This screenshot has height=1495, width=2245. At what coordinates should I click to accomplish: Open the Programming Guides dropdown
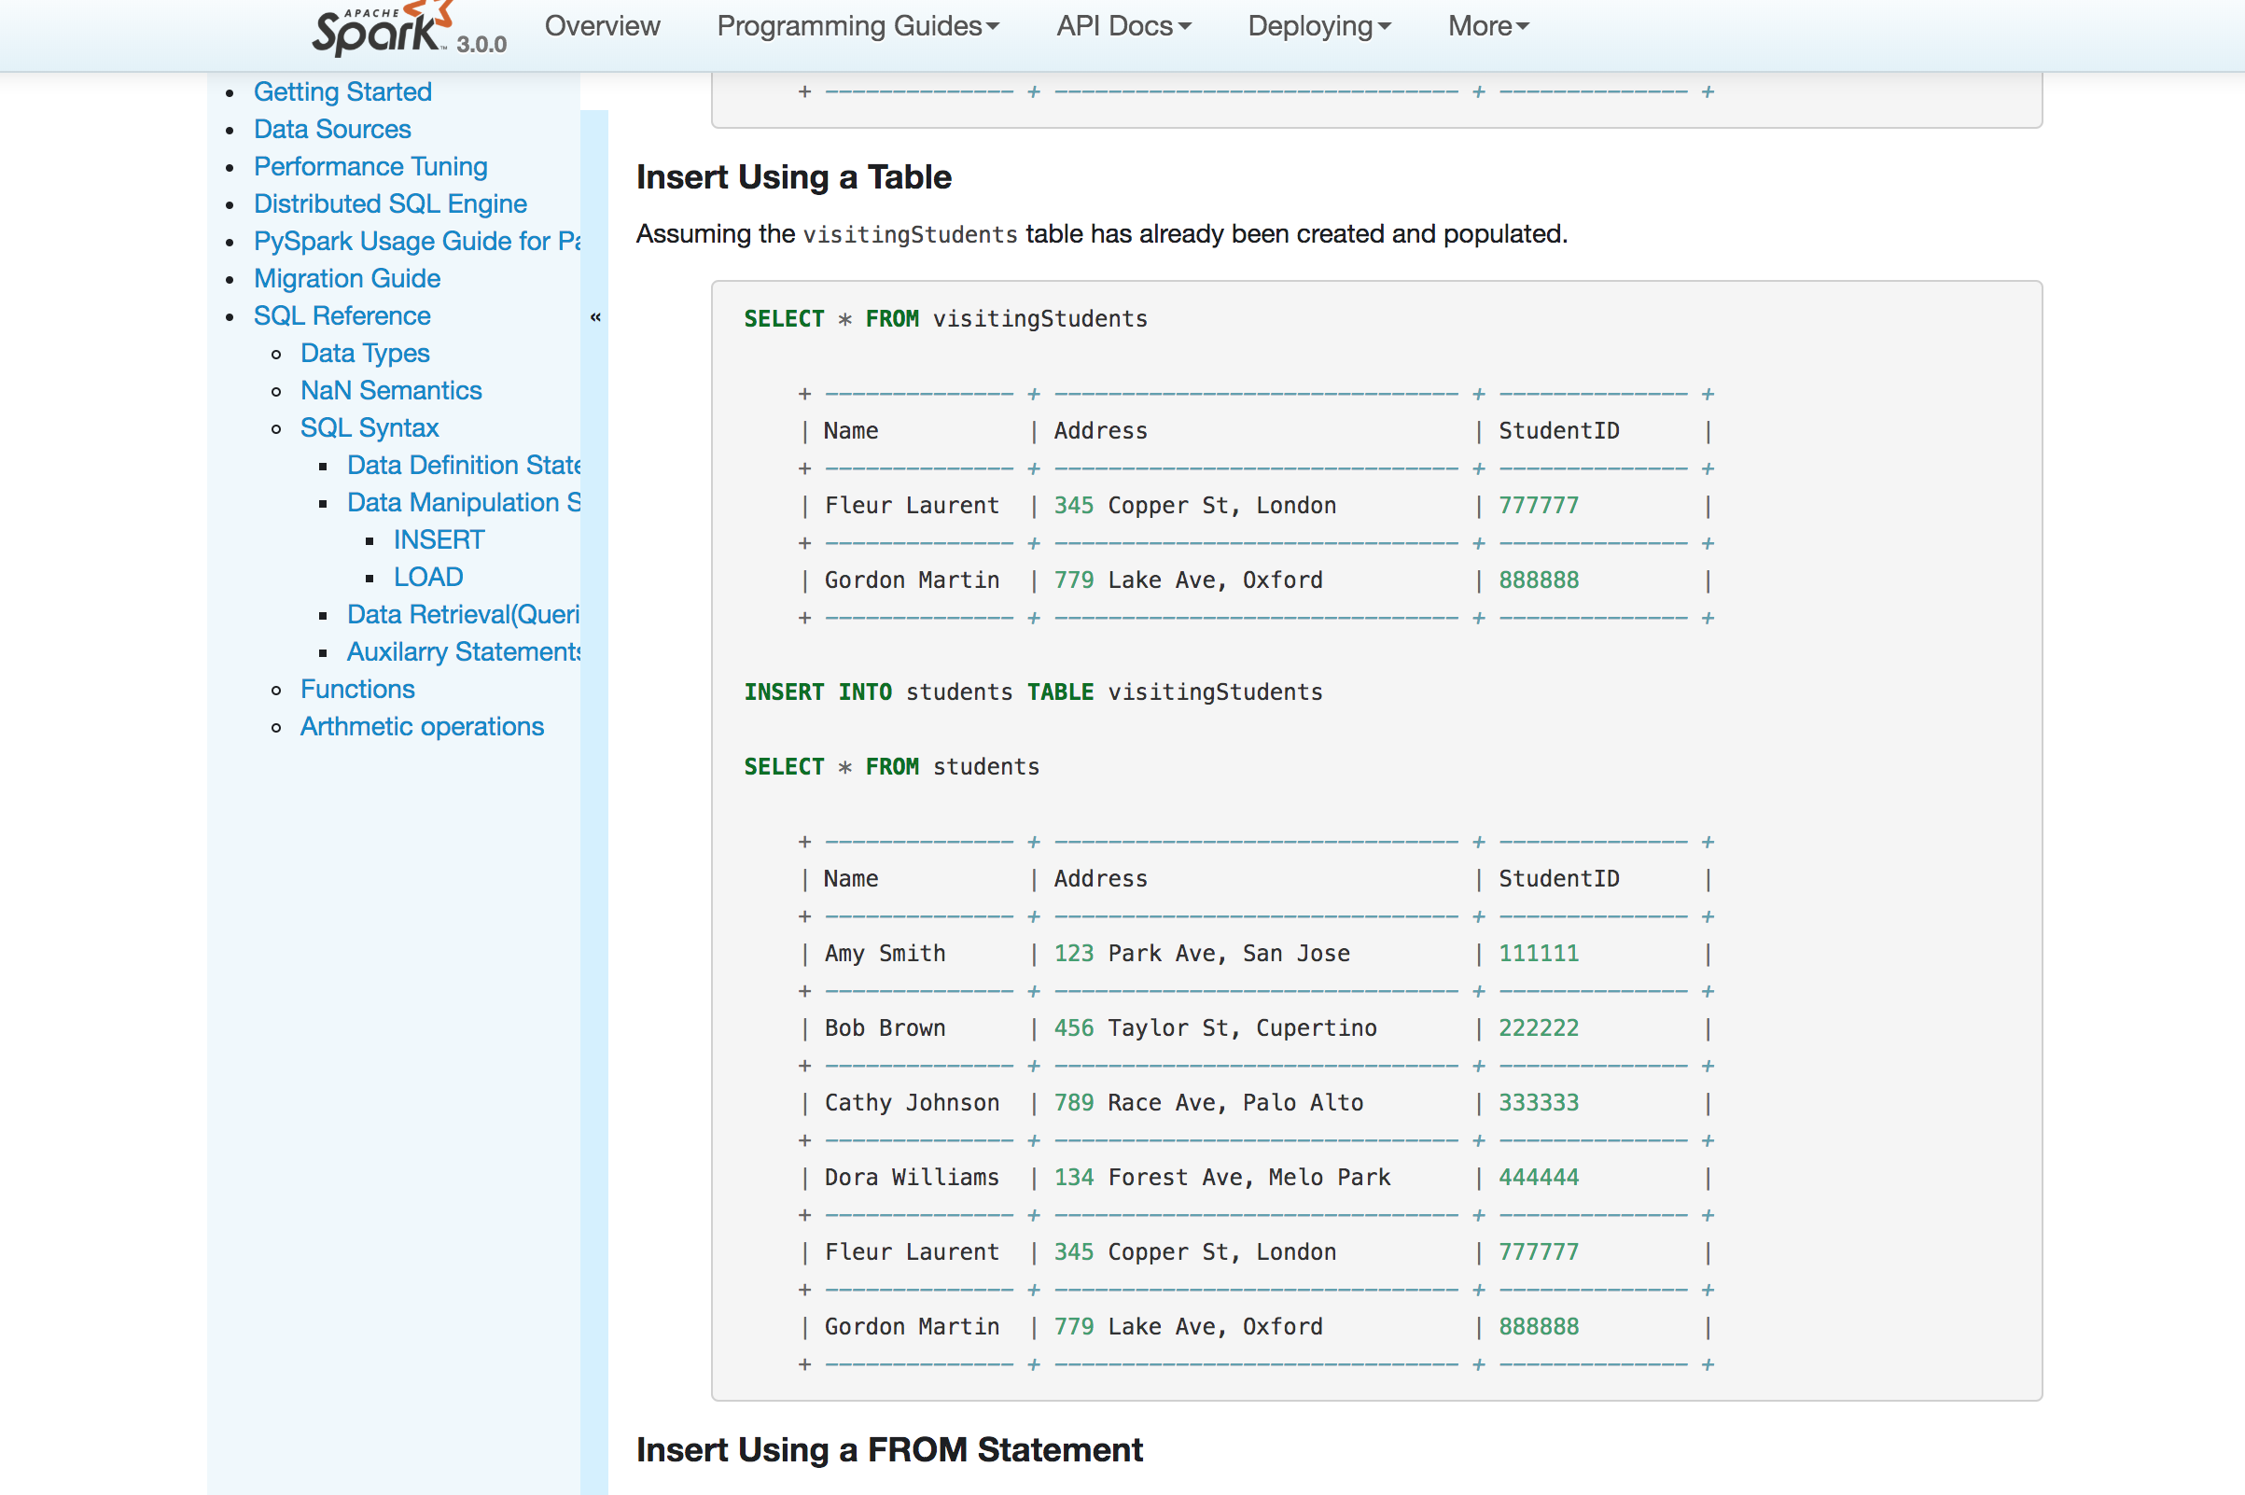[x=857, y=26]
